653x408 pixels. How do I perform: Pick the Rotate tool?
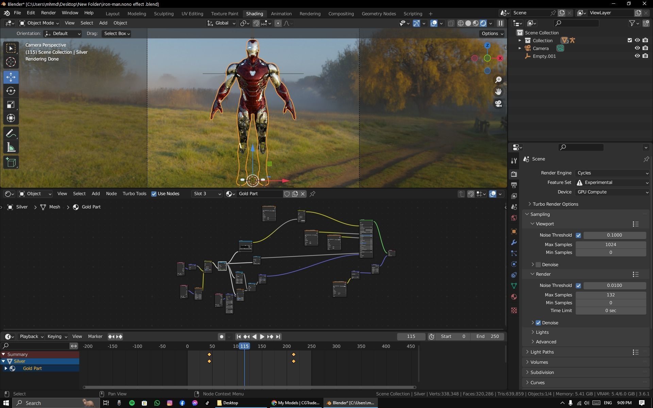11,91
